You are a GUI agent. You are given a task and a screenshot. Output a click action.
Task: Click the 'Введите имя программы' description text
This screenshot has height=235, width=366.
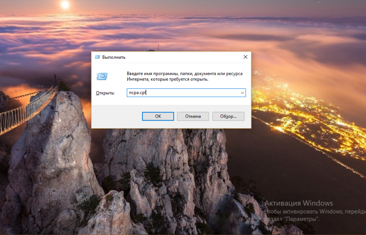[x=185, y=76]
